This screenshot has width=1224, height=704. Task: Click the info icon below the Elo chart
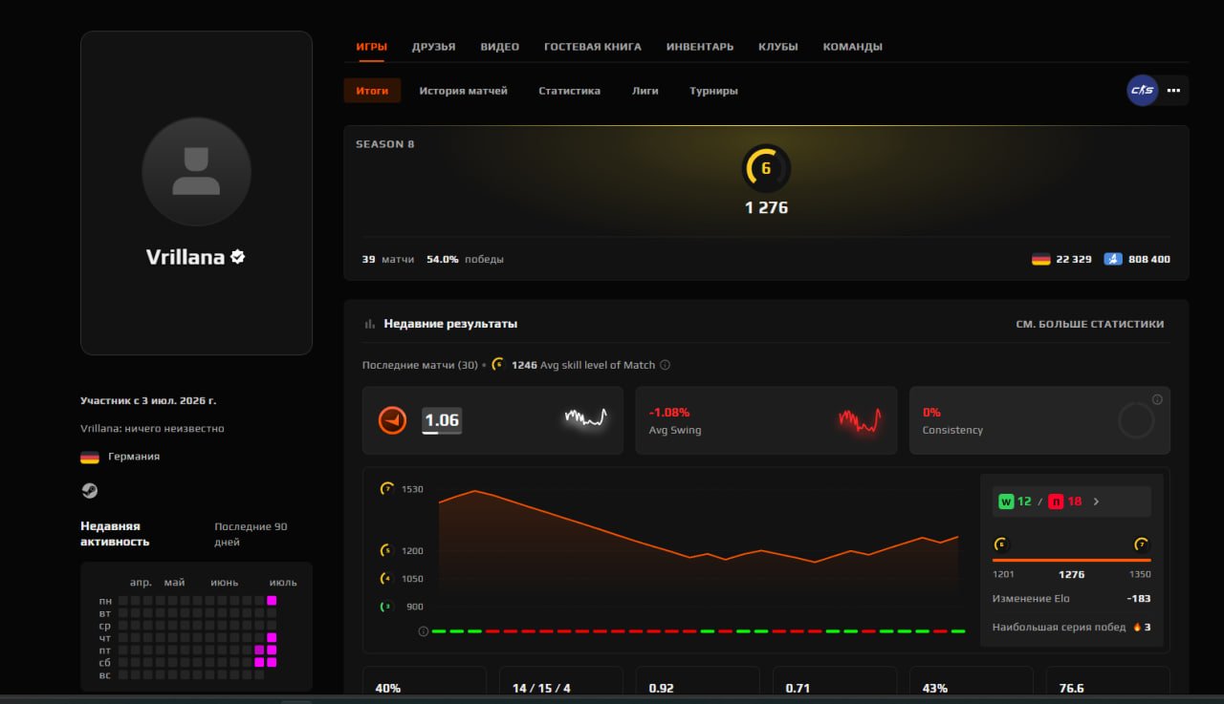pyautogui.click(x=423, y=631)
